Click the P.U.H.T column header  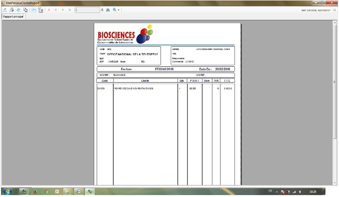[x=194, y=81]
